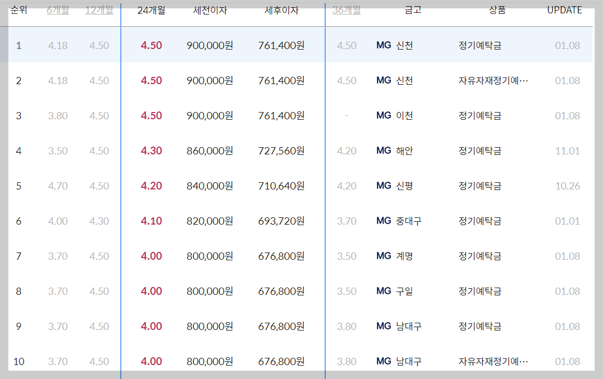Click the 3.80 six-month rate for MG 이천
603x379 pixels.
point(58,115)
